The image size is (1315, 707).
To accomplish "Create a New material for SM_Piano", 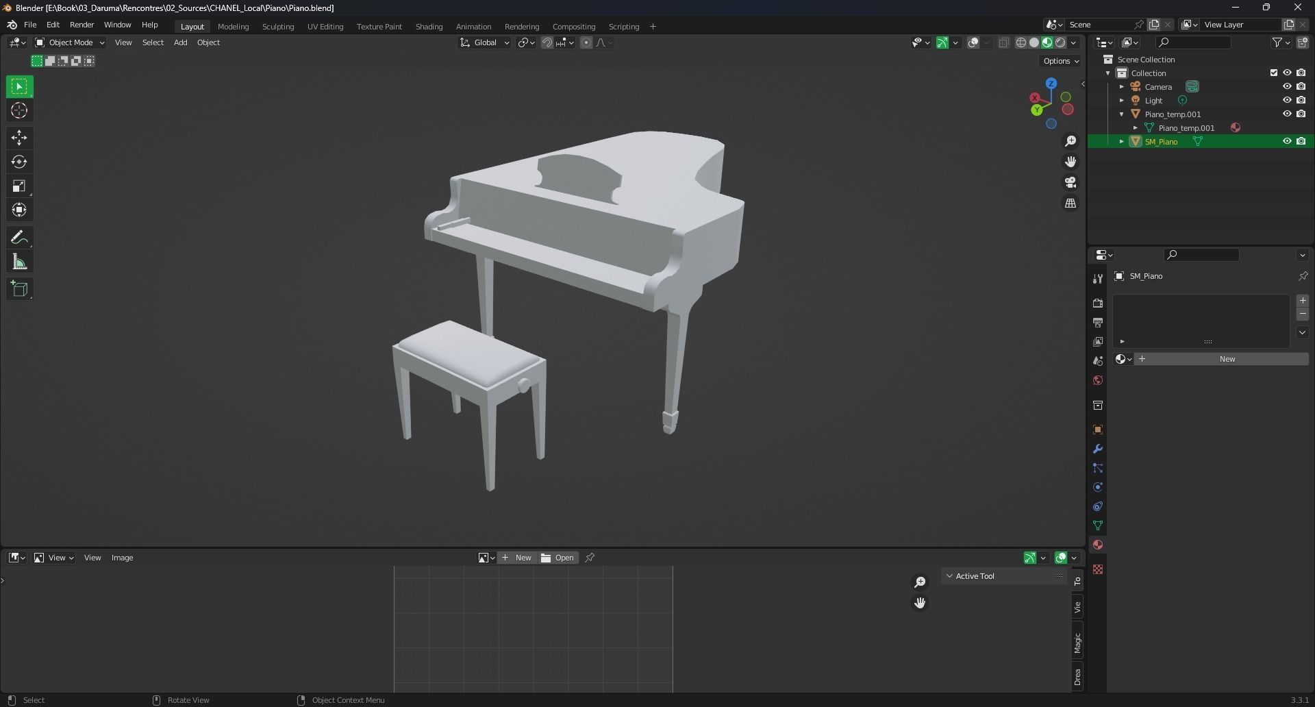I will (1226, 358).
